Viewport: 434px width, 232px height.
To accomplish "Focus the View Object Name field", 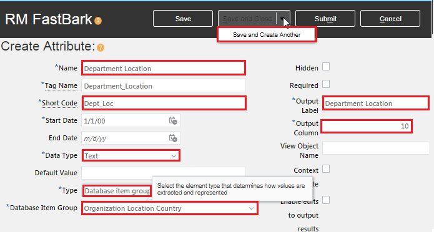I will 376,148.
